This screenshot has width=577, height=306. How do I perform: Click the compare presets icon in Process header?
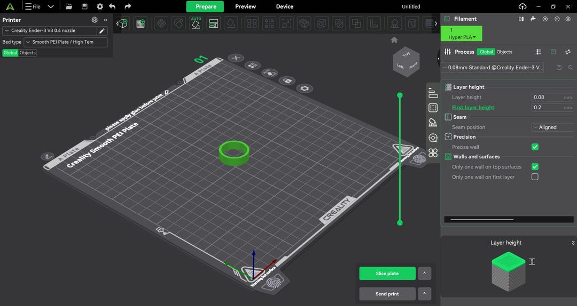[x=568, y=52]
